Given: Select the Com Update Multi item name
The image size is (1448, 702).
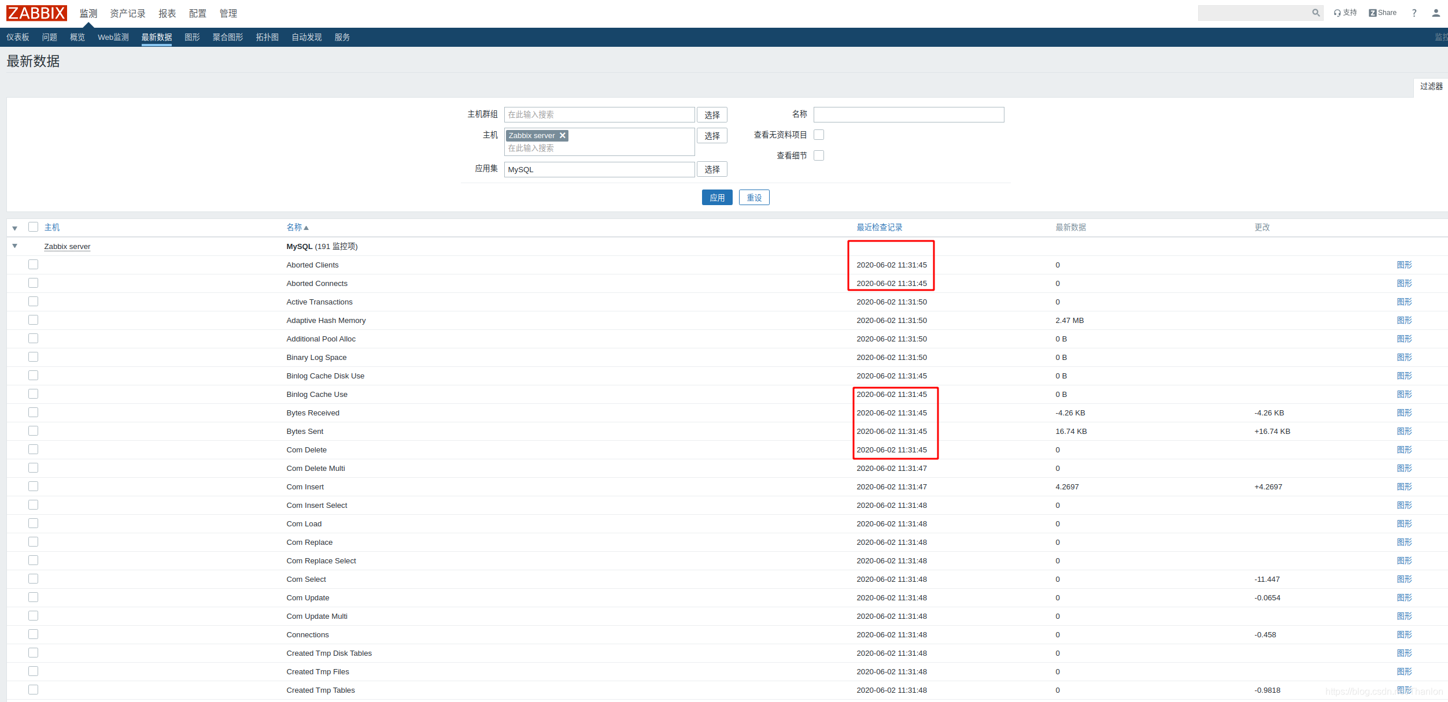Looking at the screenshot, I should (317, 616).
